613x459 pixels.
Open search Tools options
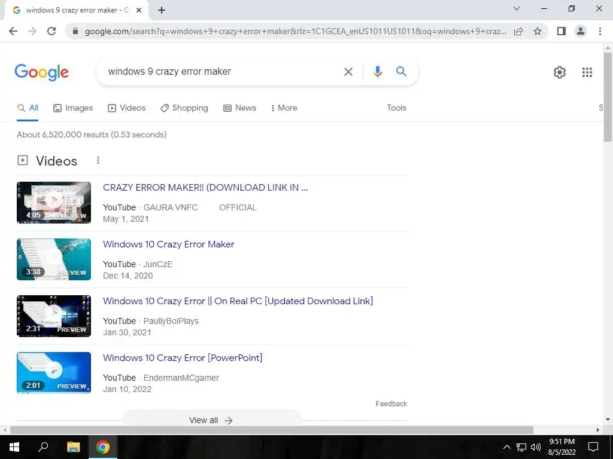[x=396, y=108]
